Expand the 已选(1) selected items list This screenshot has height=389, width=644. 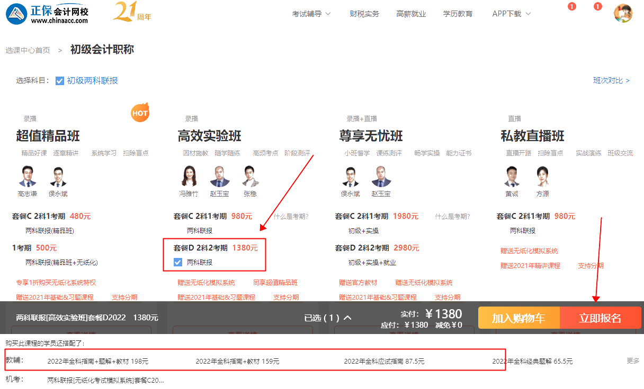[x=328, y=318]
